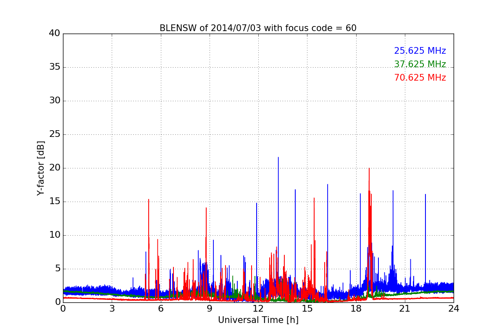Click the x-axis tick label '21'
This screenshot has width=504, height=336.
coord(405,309)
